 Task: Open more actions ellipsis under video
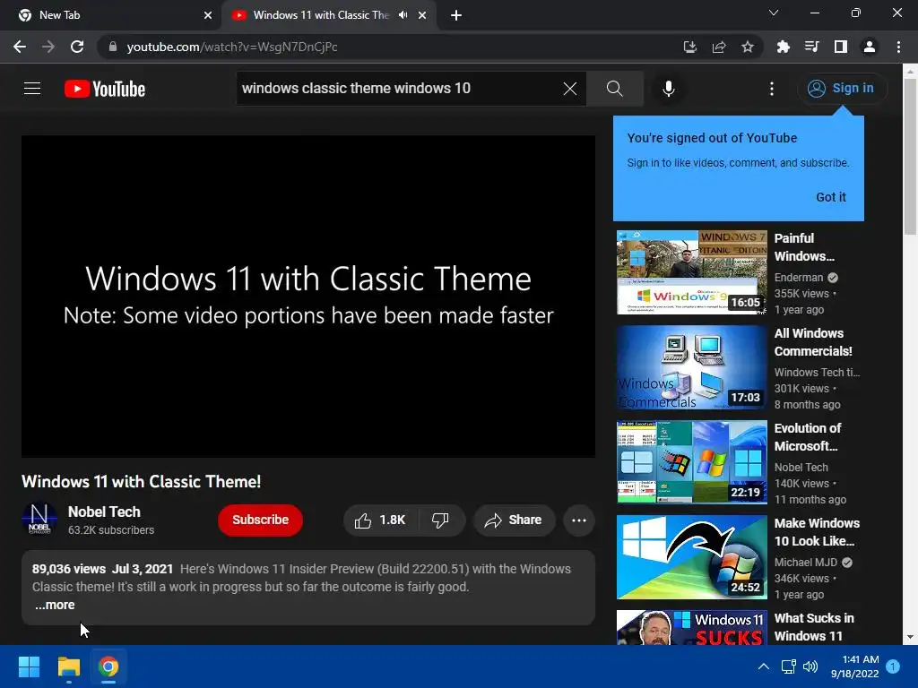[x=579, y=520]
